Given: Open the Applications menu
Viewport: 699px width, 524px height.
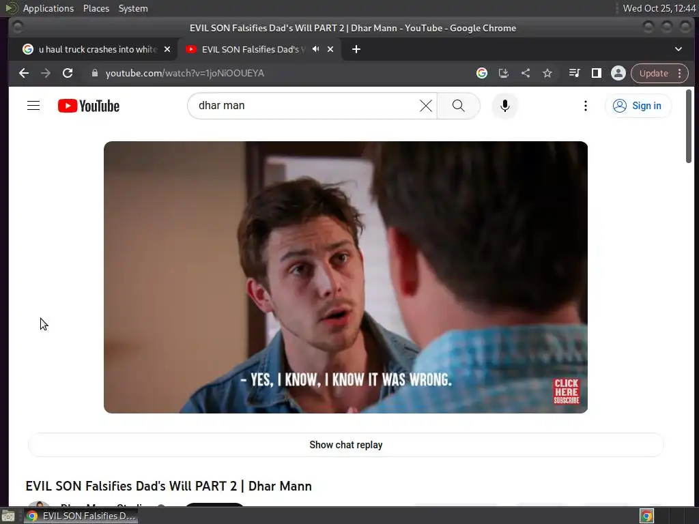Looking at the screenshot, I should [48, 8].
